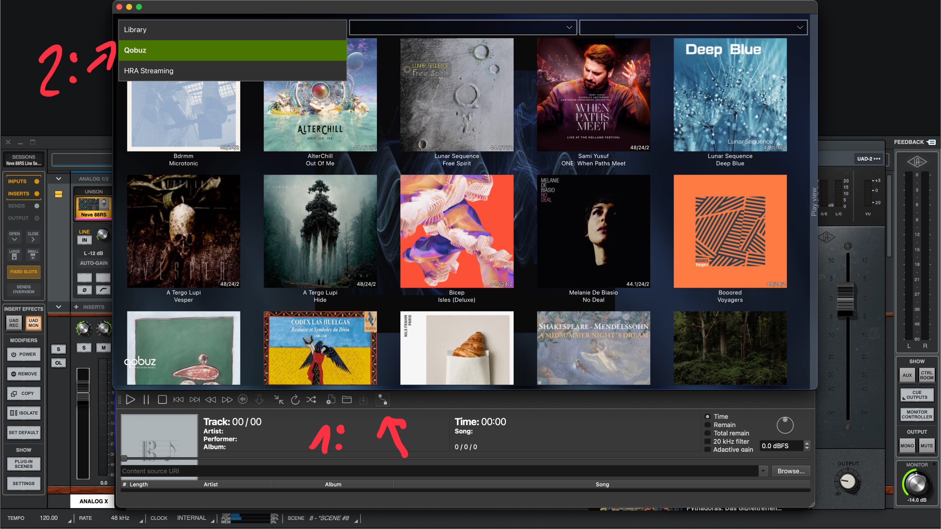Click the Browse... button
The height and width of the screenshot is (529, 941).
click(791, 471)
